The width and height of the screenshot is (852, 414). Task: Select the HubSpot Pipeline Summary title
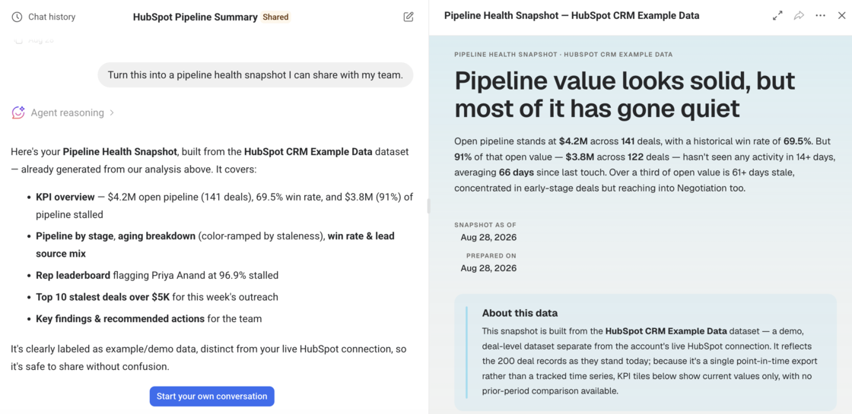point(195,17)
